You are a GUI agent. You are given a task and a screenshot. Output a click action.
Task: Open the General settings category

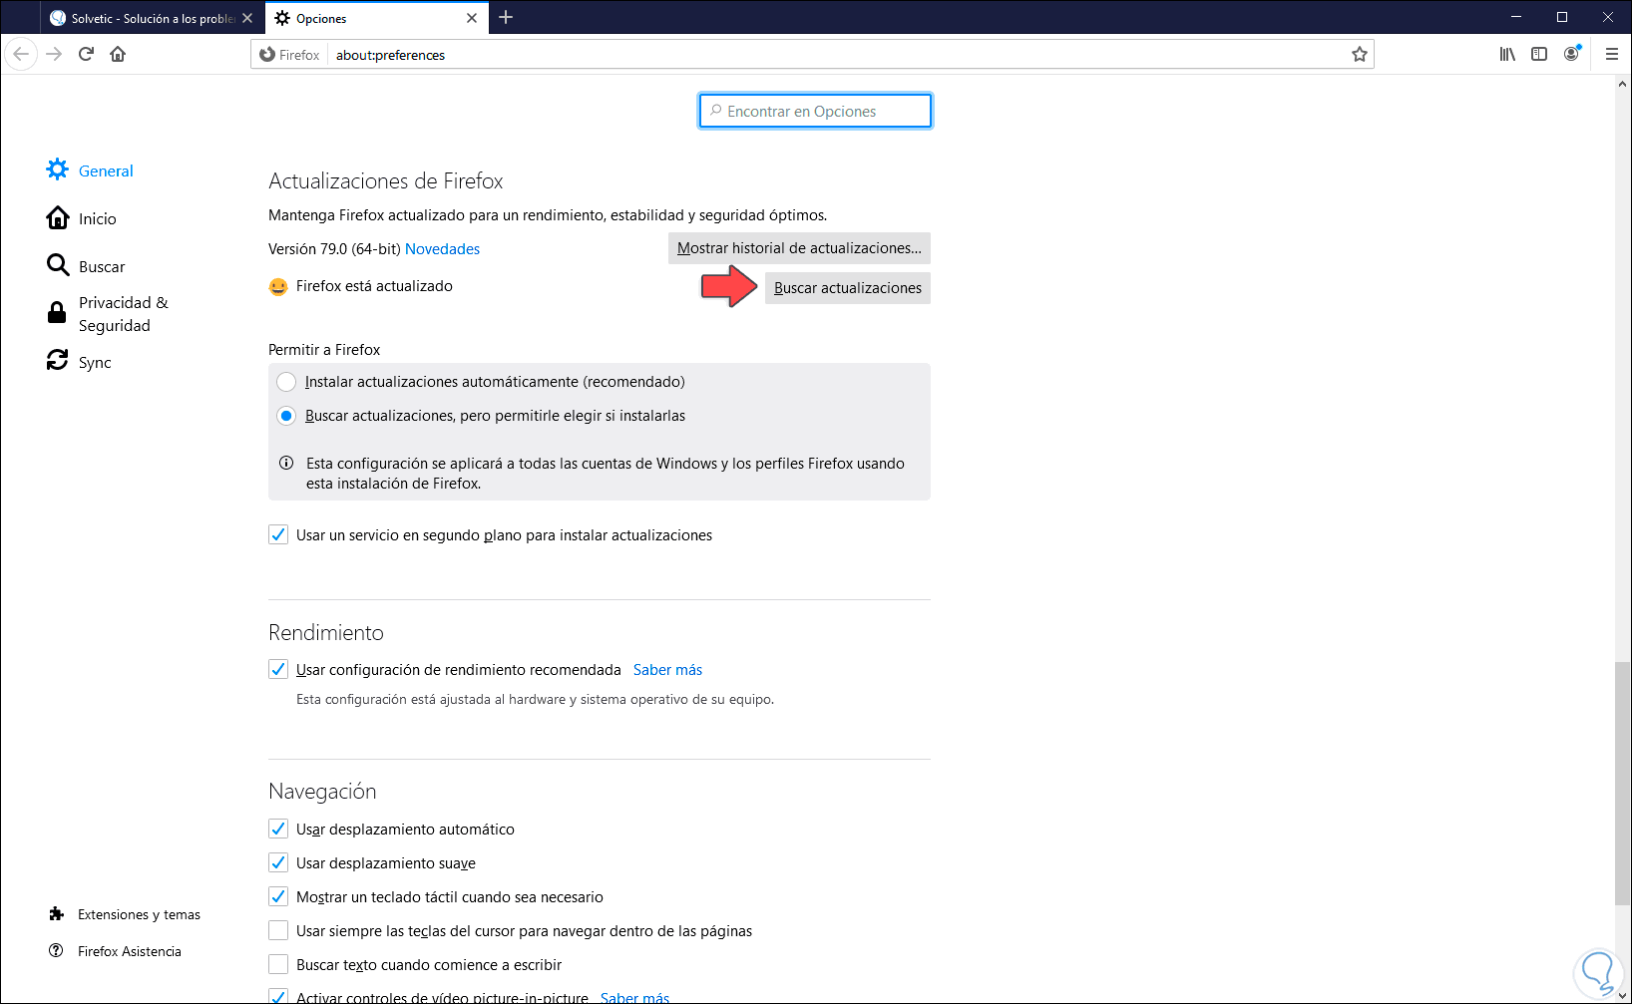[90, 170]
